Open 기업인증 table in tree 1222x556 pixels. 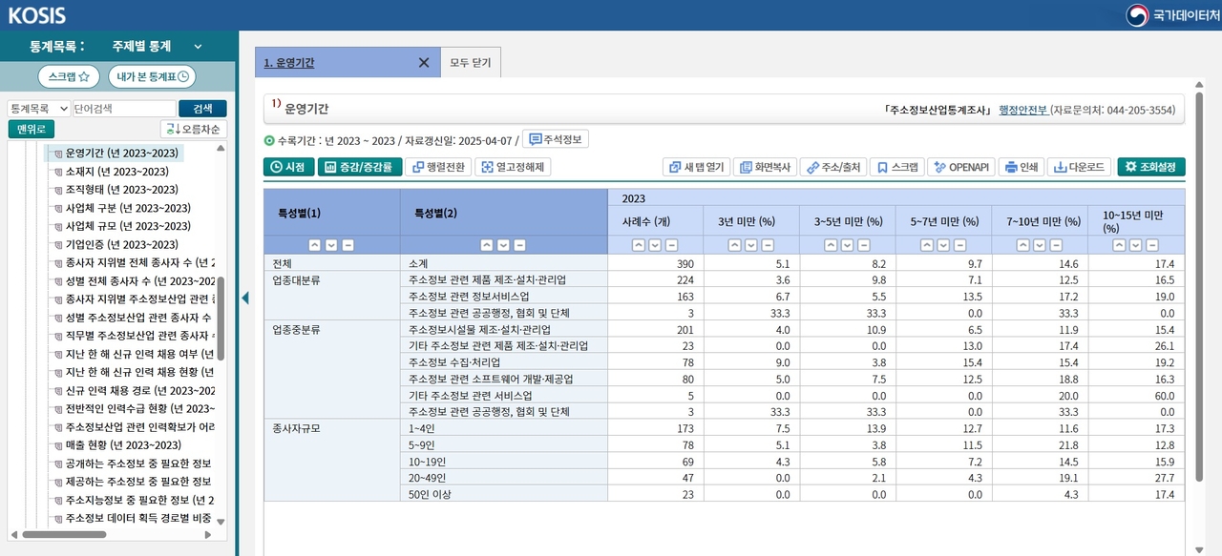pyautogui.click(x=121, y=244)
